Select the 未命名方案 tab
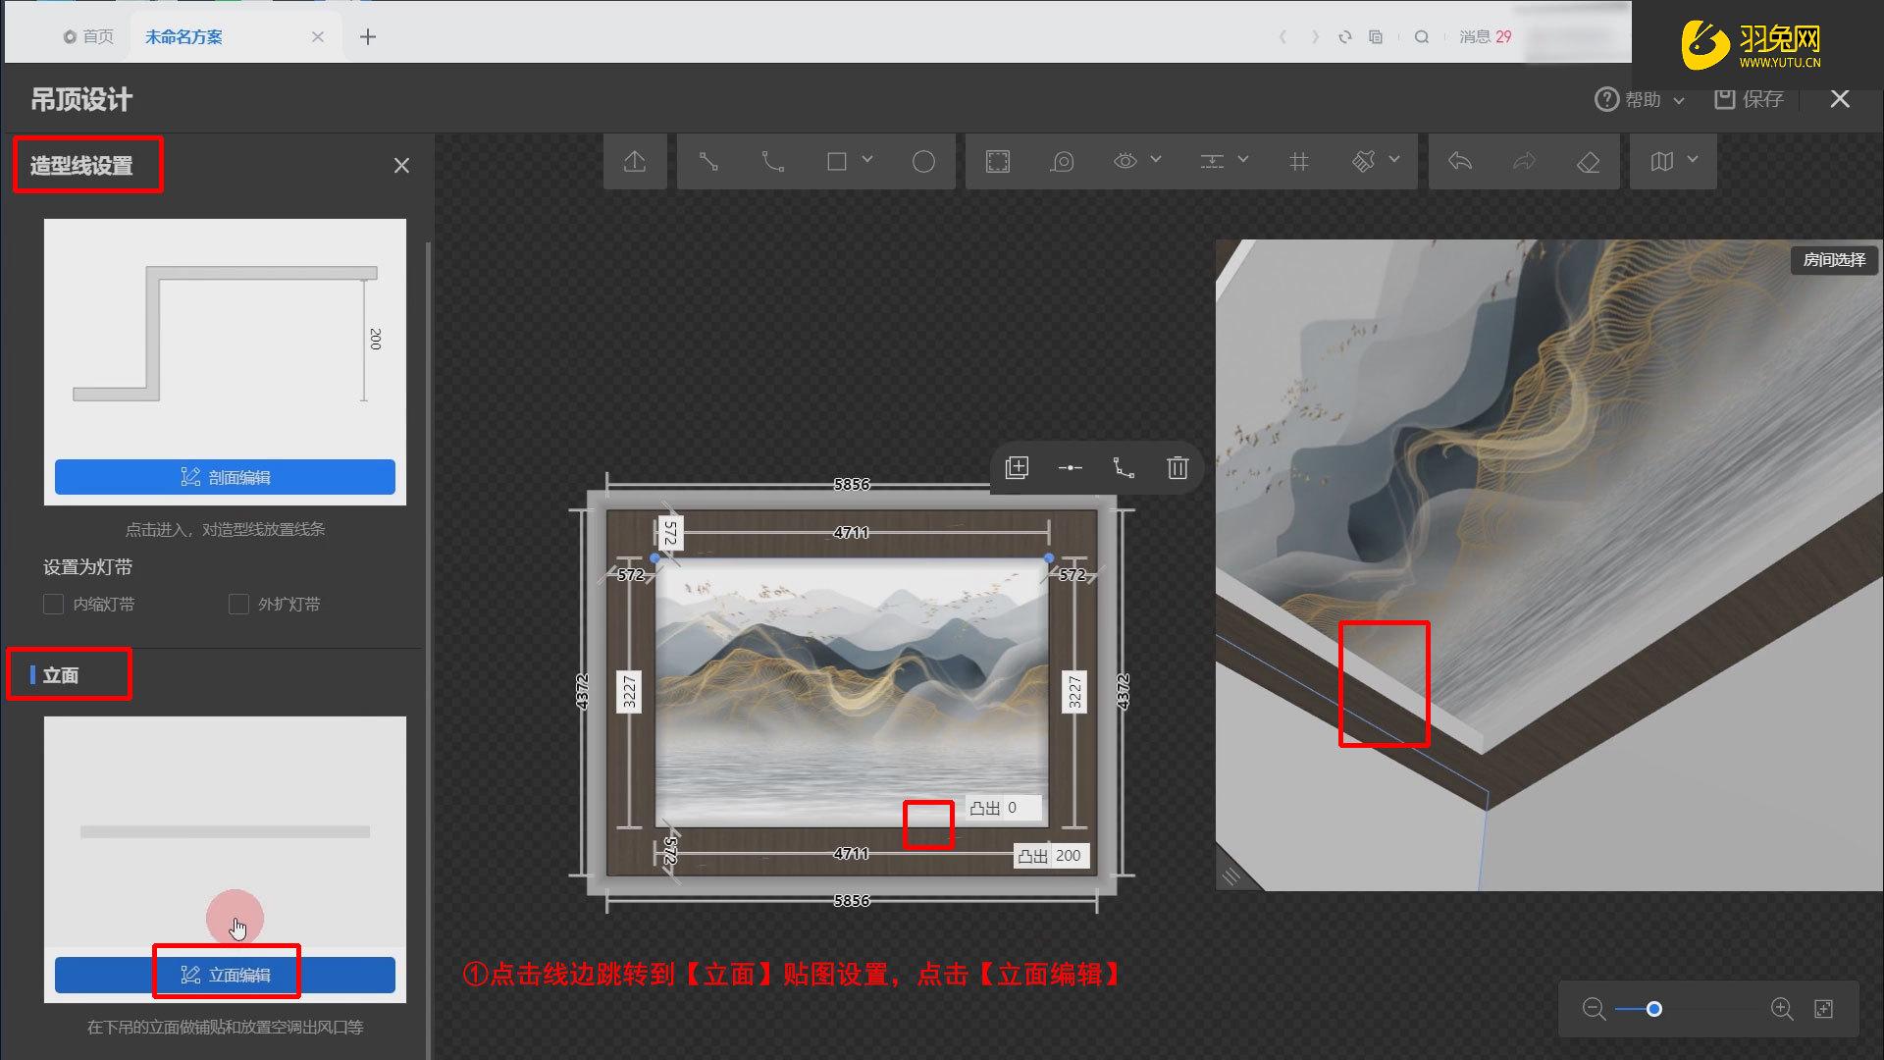1884x1060 pixels. 183,37
